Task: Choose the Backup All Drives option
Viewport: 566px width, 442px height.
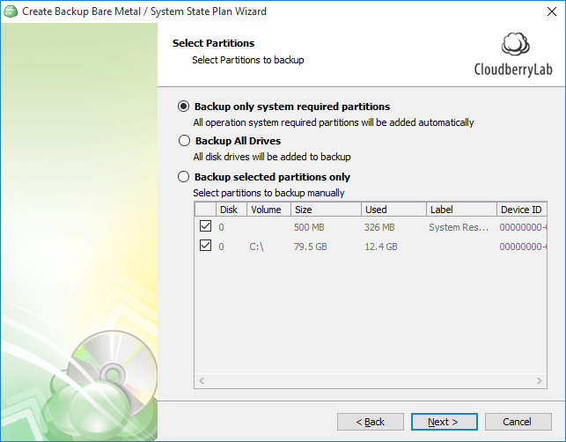Action: [x=184, y=141]
